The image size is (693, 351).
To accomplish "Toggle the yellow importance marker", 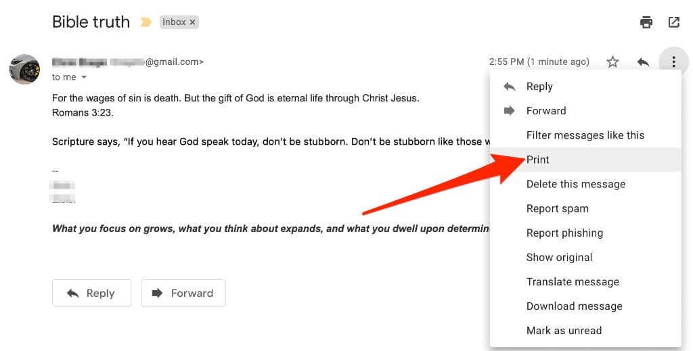I will click(x=146, y=22).
